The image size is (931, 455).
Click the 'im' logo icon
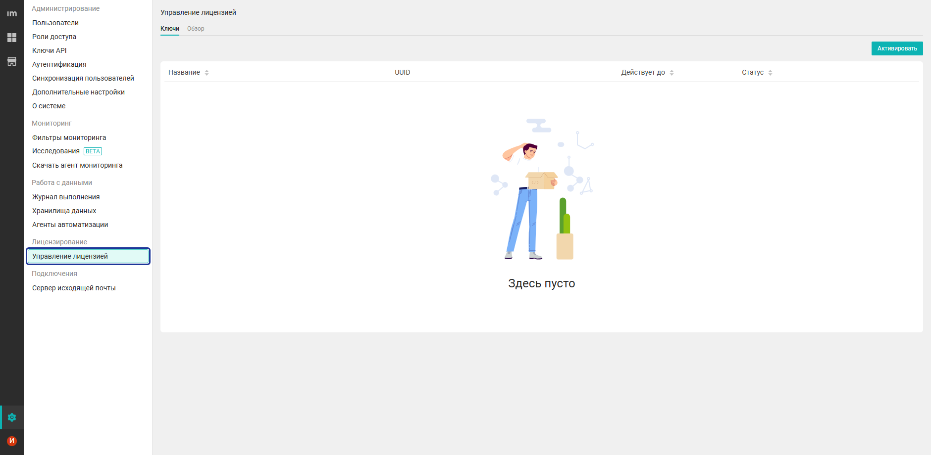pyautogui.click(x=12, y=14)
